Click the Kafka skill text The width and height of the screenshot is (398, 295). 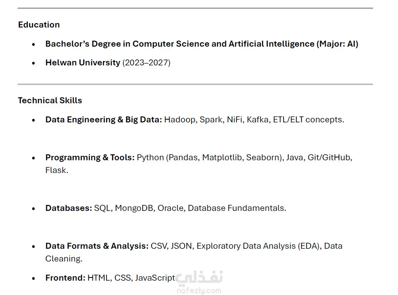coord(258,120)
